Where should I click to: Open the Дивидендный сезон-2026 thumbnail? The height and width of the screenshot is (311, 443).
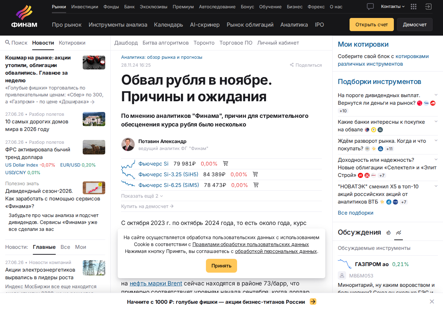94,188
